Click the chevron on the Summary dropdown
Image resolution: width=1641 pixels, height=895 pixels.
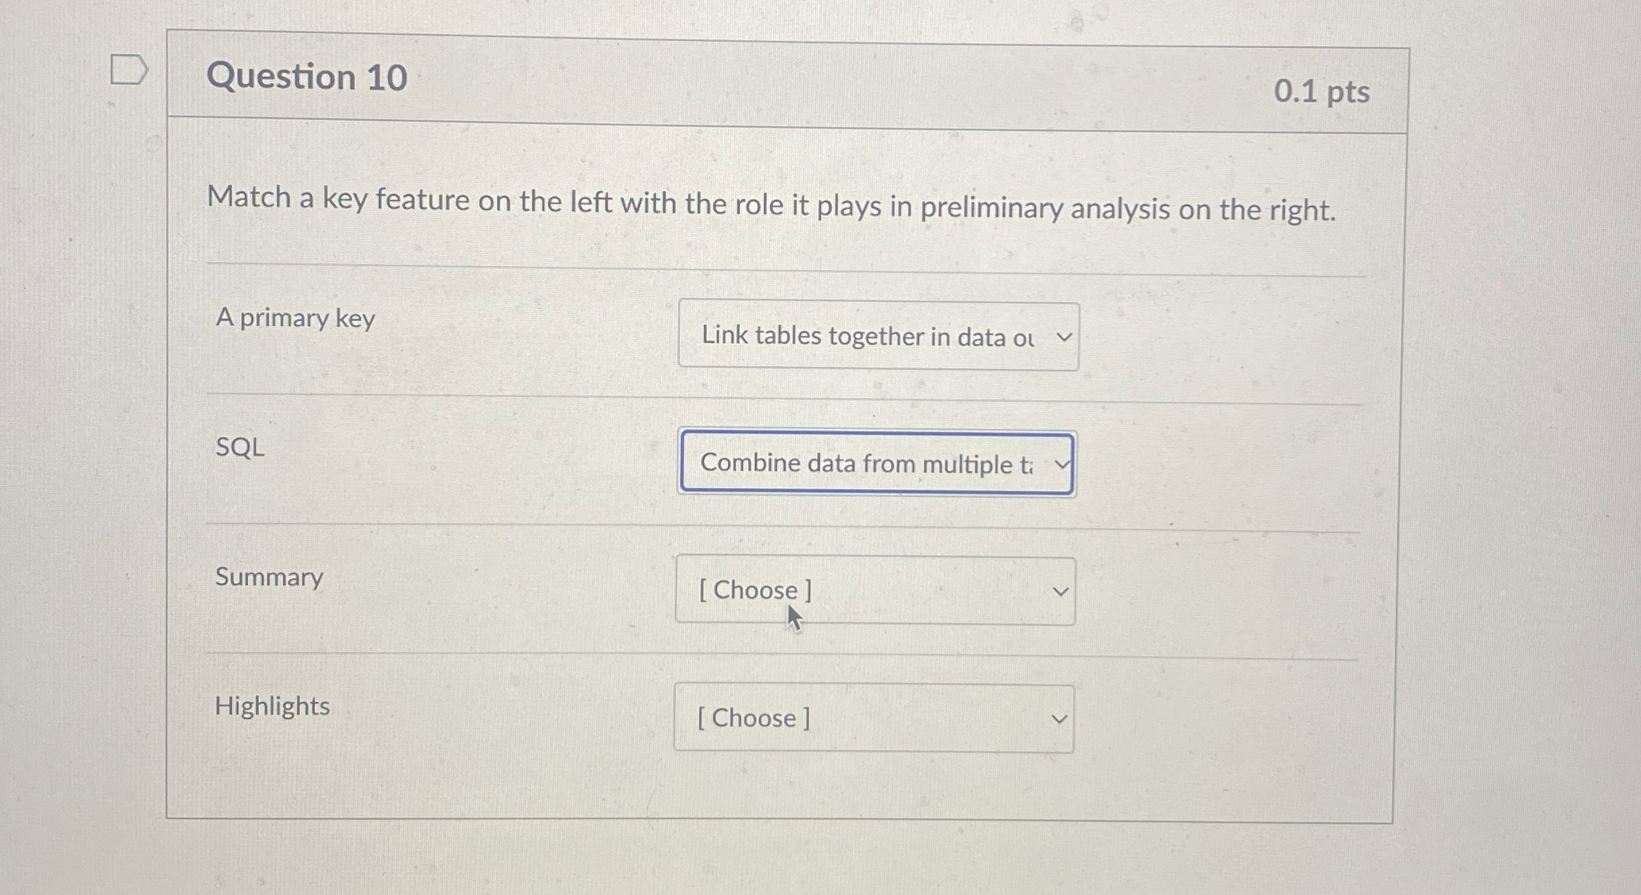coord(1061,590)
